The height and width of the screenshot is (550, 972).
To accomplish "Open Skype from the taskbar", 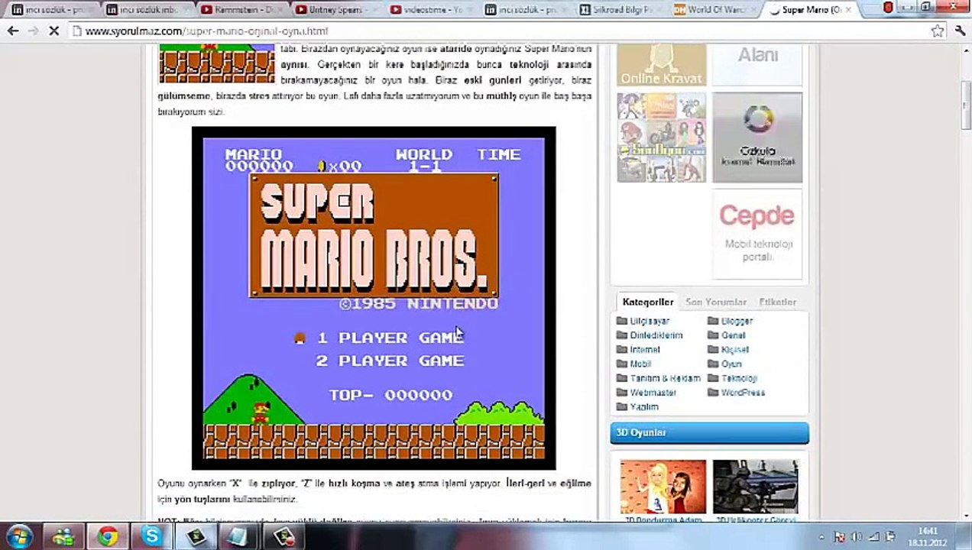I will 152,537.
